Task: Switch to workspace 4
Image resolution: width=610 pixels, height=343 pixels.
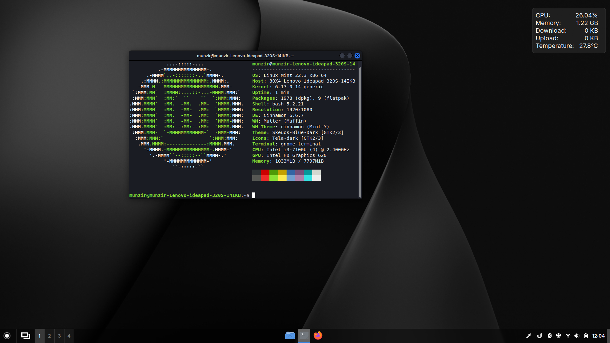Action: click(x=69, y=335)
